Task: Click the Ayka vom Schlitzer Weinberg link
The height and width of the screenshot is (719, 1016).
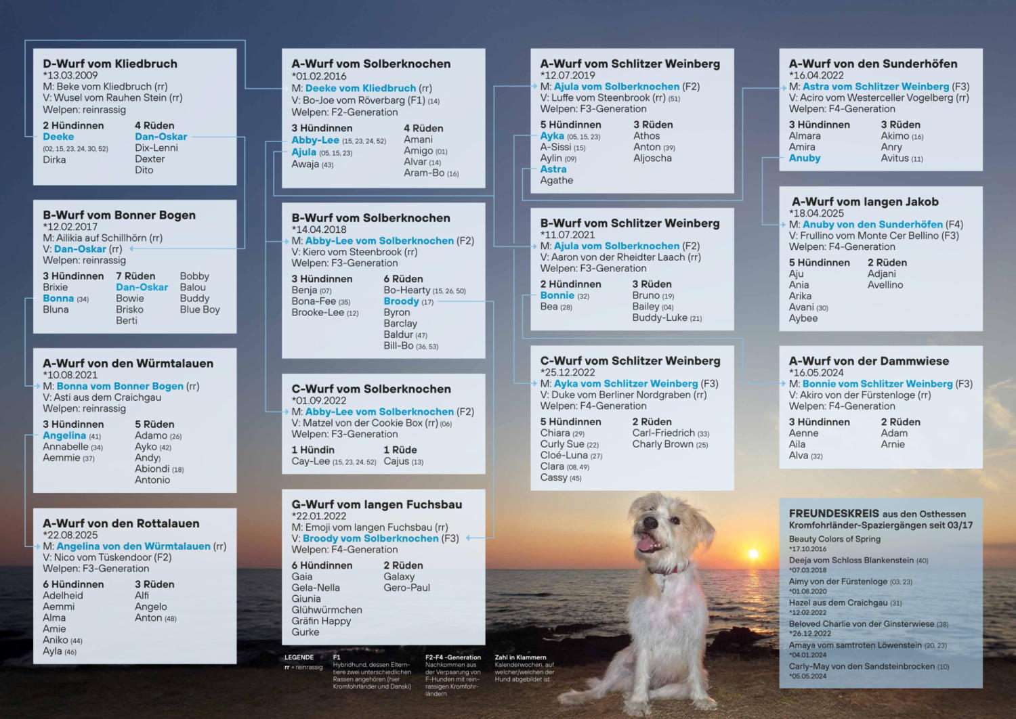Action: coord(626,384)
